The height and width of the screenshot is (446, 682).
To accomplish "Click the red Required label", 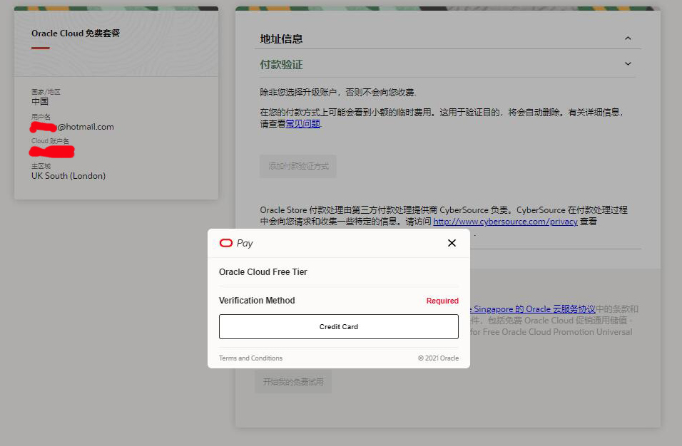I will pyautogui.click(x=442, y=301).
